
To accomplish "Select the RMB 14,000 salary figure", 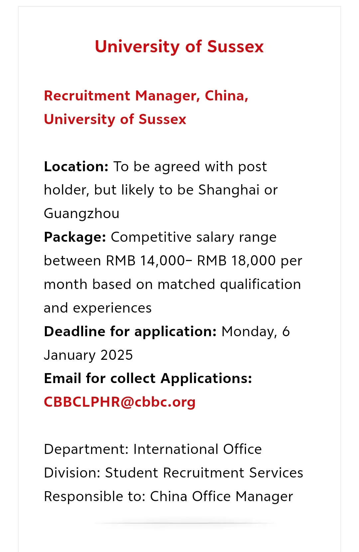I will point(145,261).
